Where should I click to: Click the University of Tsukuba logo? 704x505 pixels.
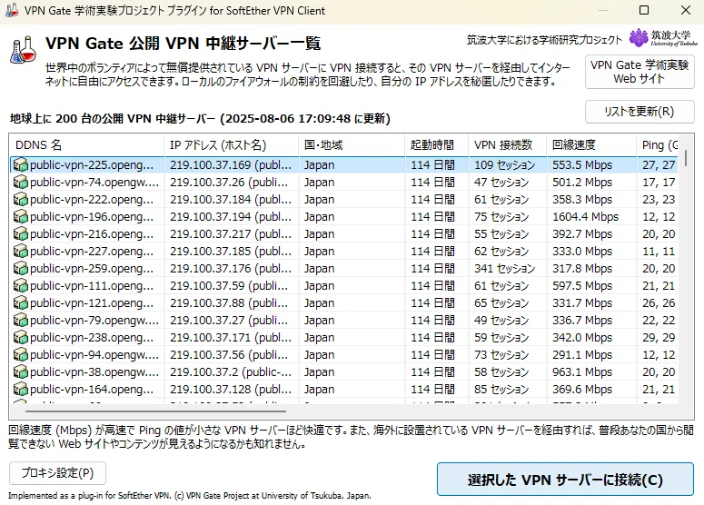tap(663, 38)
